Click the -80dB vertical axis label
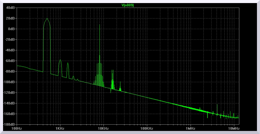The height and width of the screenshot is (134, 260). point(11,71)
